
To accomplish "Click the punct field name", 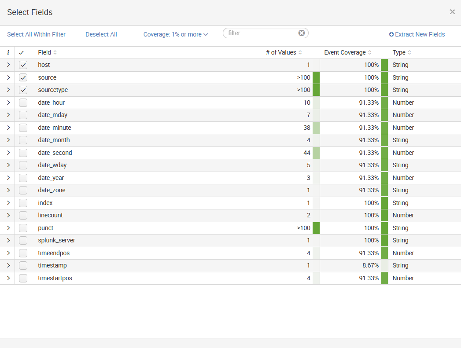I will [45, 228].
